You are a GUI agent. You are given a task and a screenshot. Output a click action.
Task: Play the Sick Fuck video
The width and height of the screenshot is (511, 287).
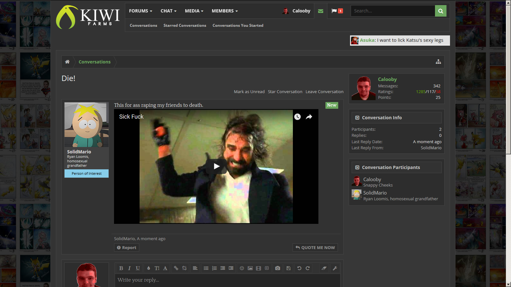216,166
